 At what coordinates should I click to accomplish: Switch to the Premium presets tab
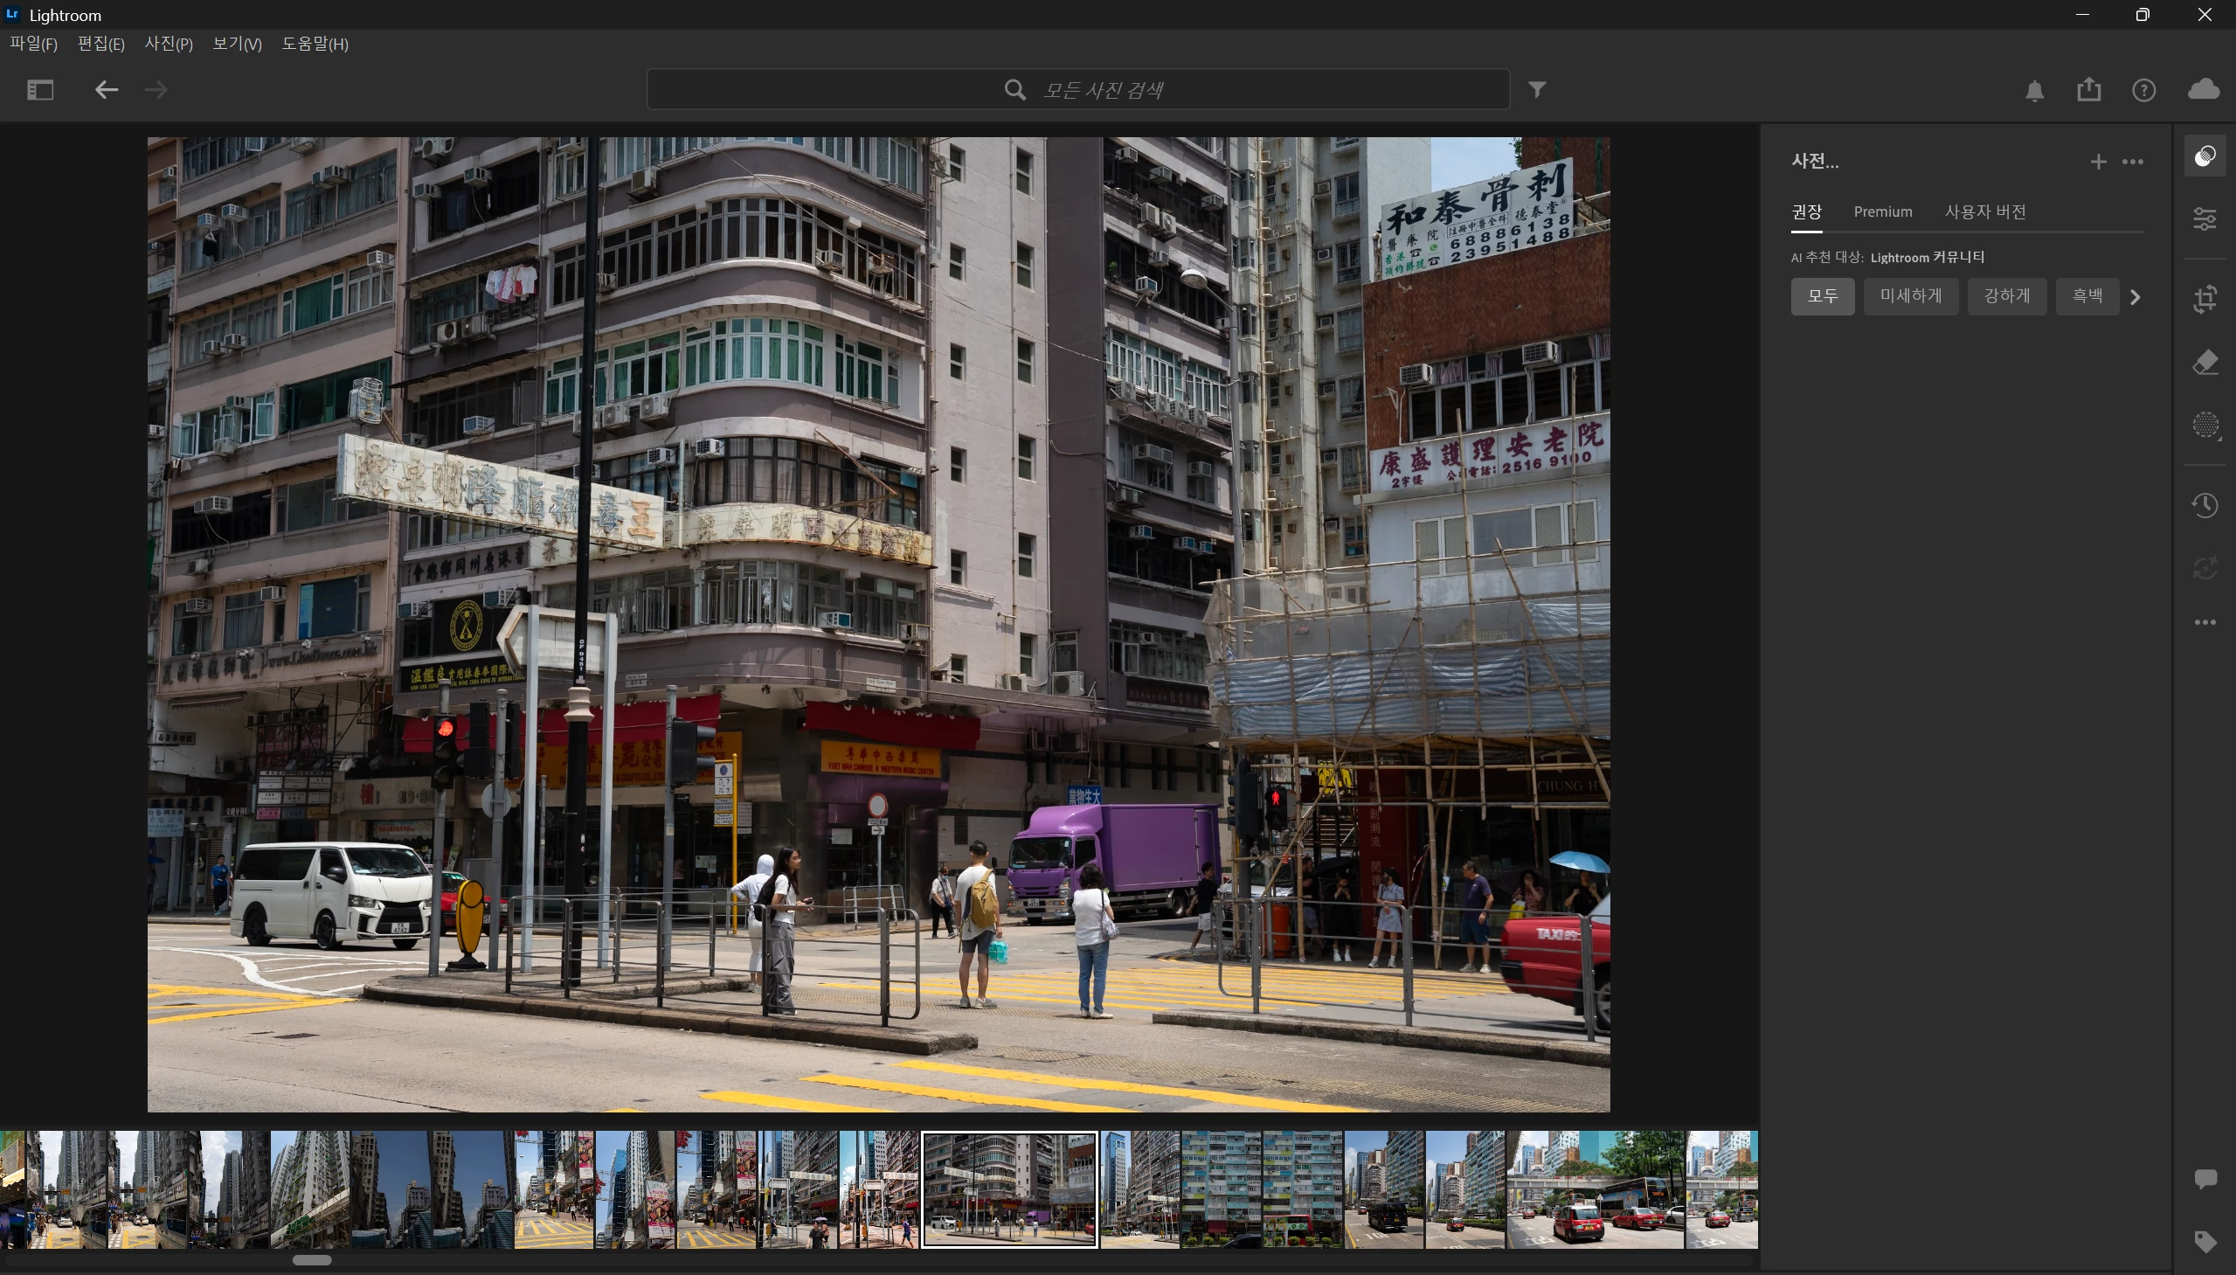(1882, 211)
